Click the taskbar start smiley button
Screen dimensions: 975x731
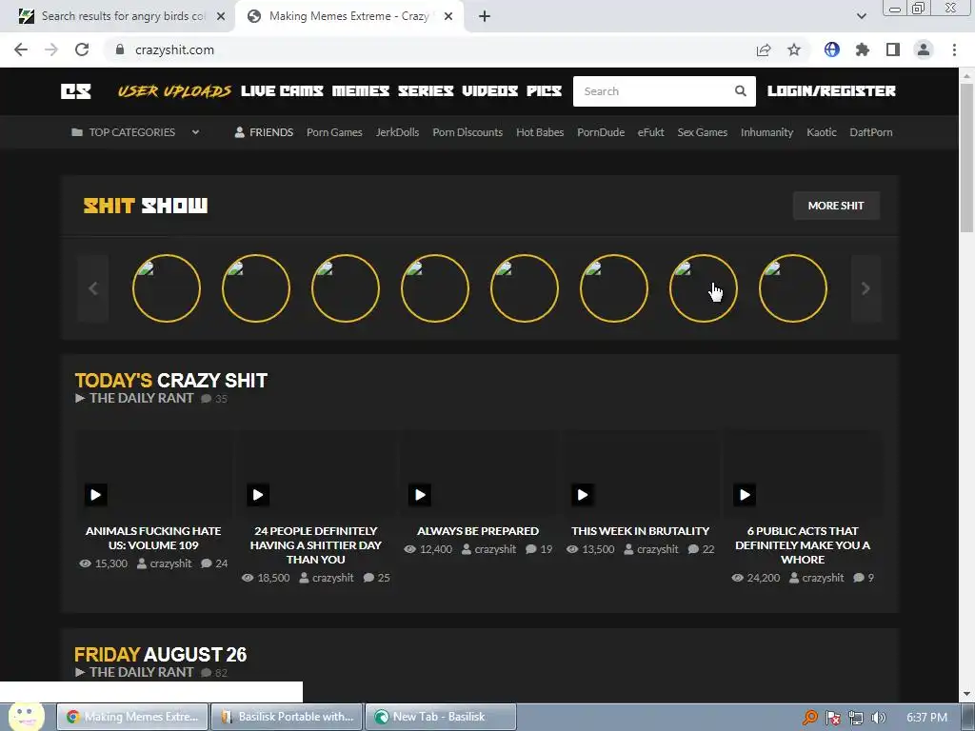click(26, 717)
